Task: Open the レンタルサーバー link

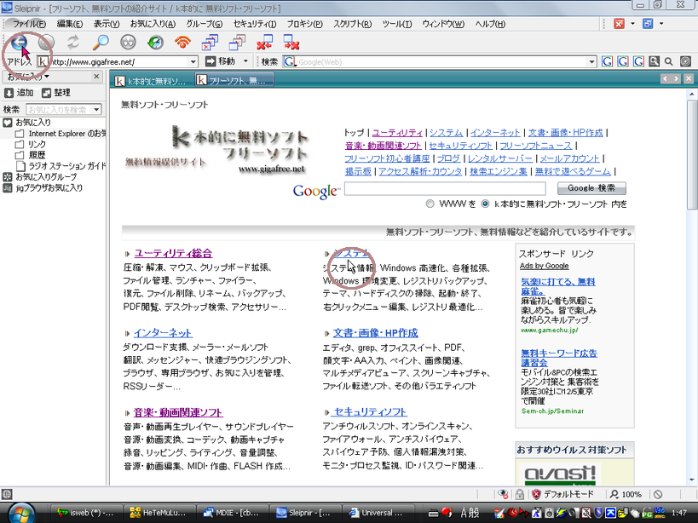Action: tap(500, 158)
